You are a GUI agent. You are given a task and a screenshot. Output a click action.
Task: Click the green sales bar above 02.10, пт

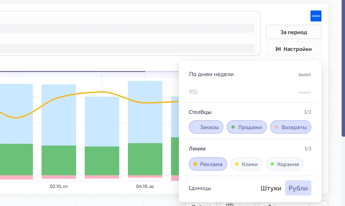pos(59,160)
